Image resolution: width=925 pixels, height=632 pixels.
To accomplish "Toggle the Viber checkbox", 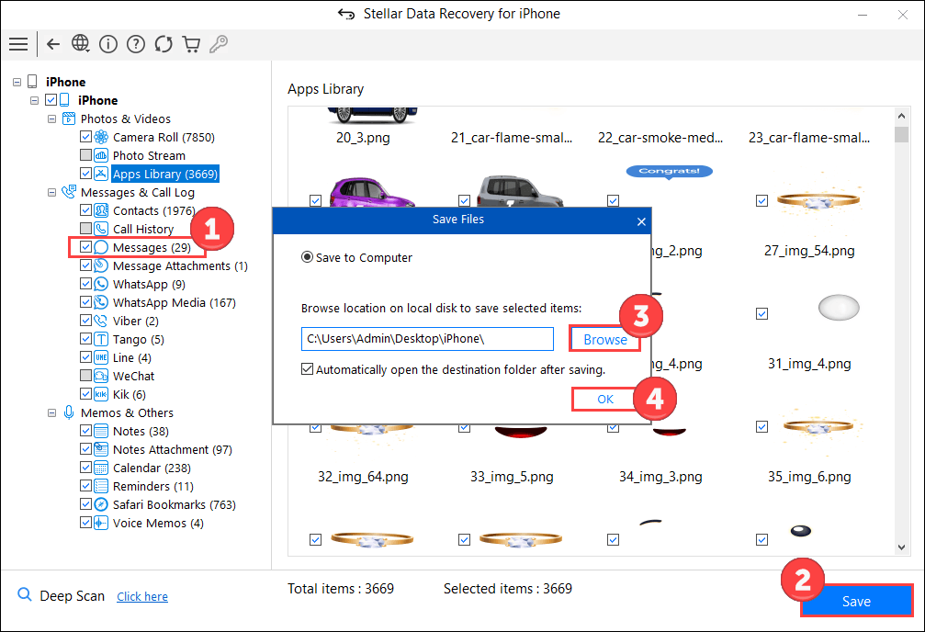I will pyautogui.click(x=85, y=321).
